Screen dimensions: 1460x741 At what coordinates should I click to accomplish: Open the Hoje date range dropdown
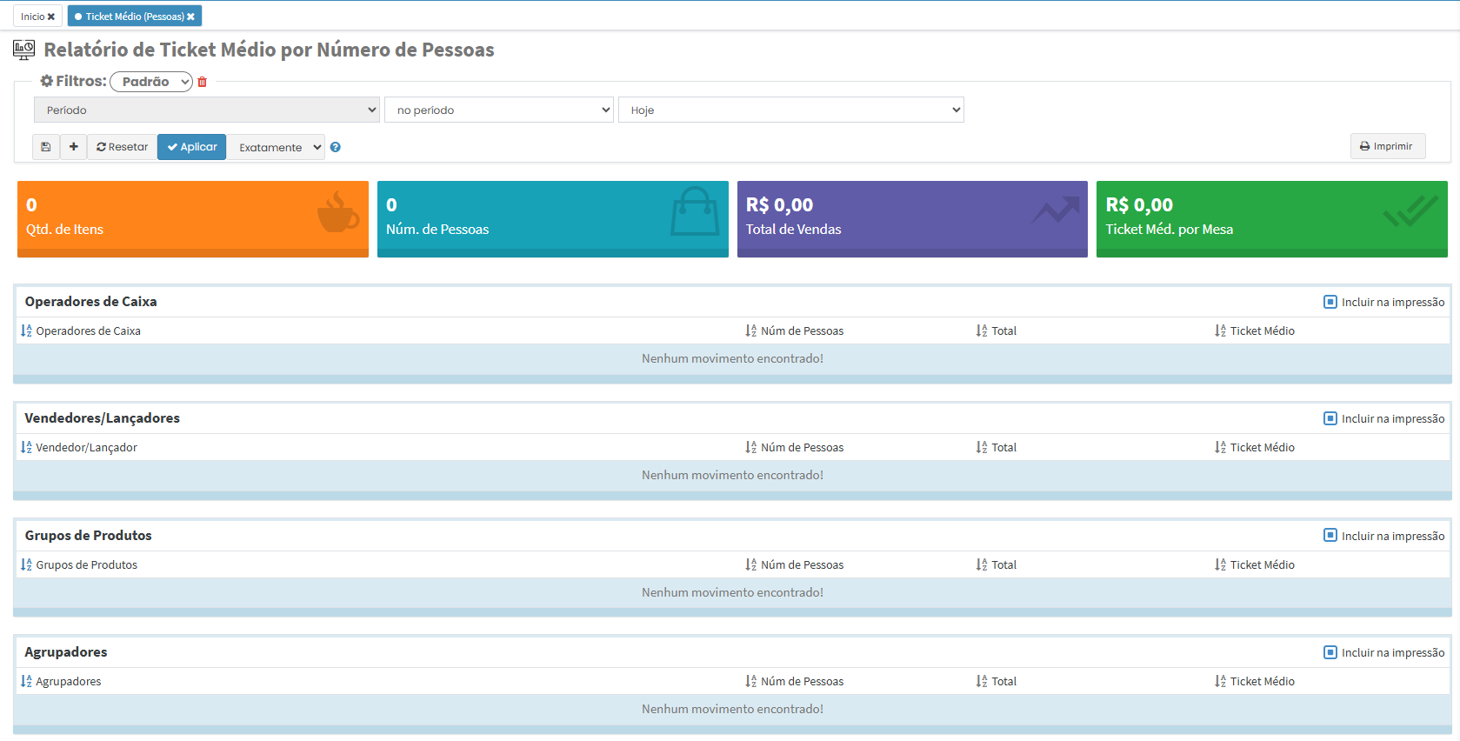790,110
